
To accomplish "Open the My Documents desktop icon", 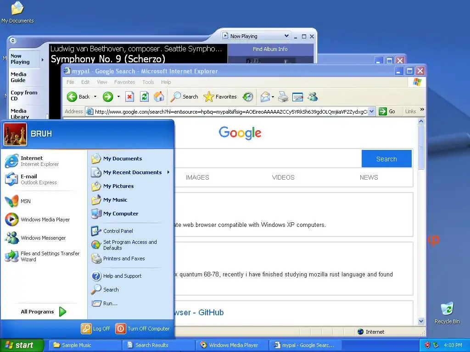I will click(x=17, y=12).
